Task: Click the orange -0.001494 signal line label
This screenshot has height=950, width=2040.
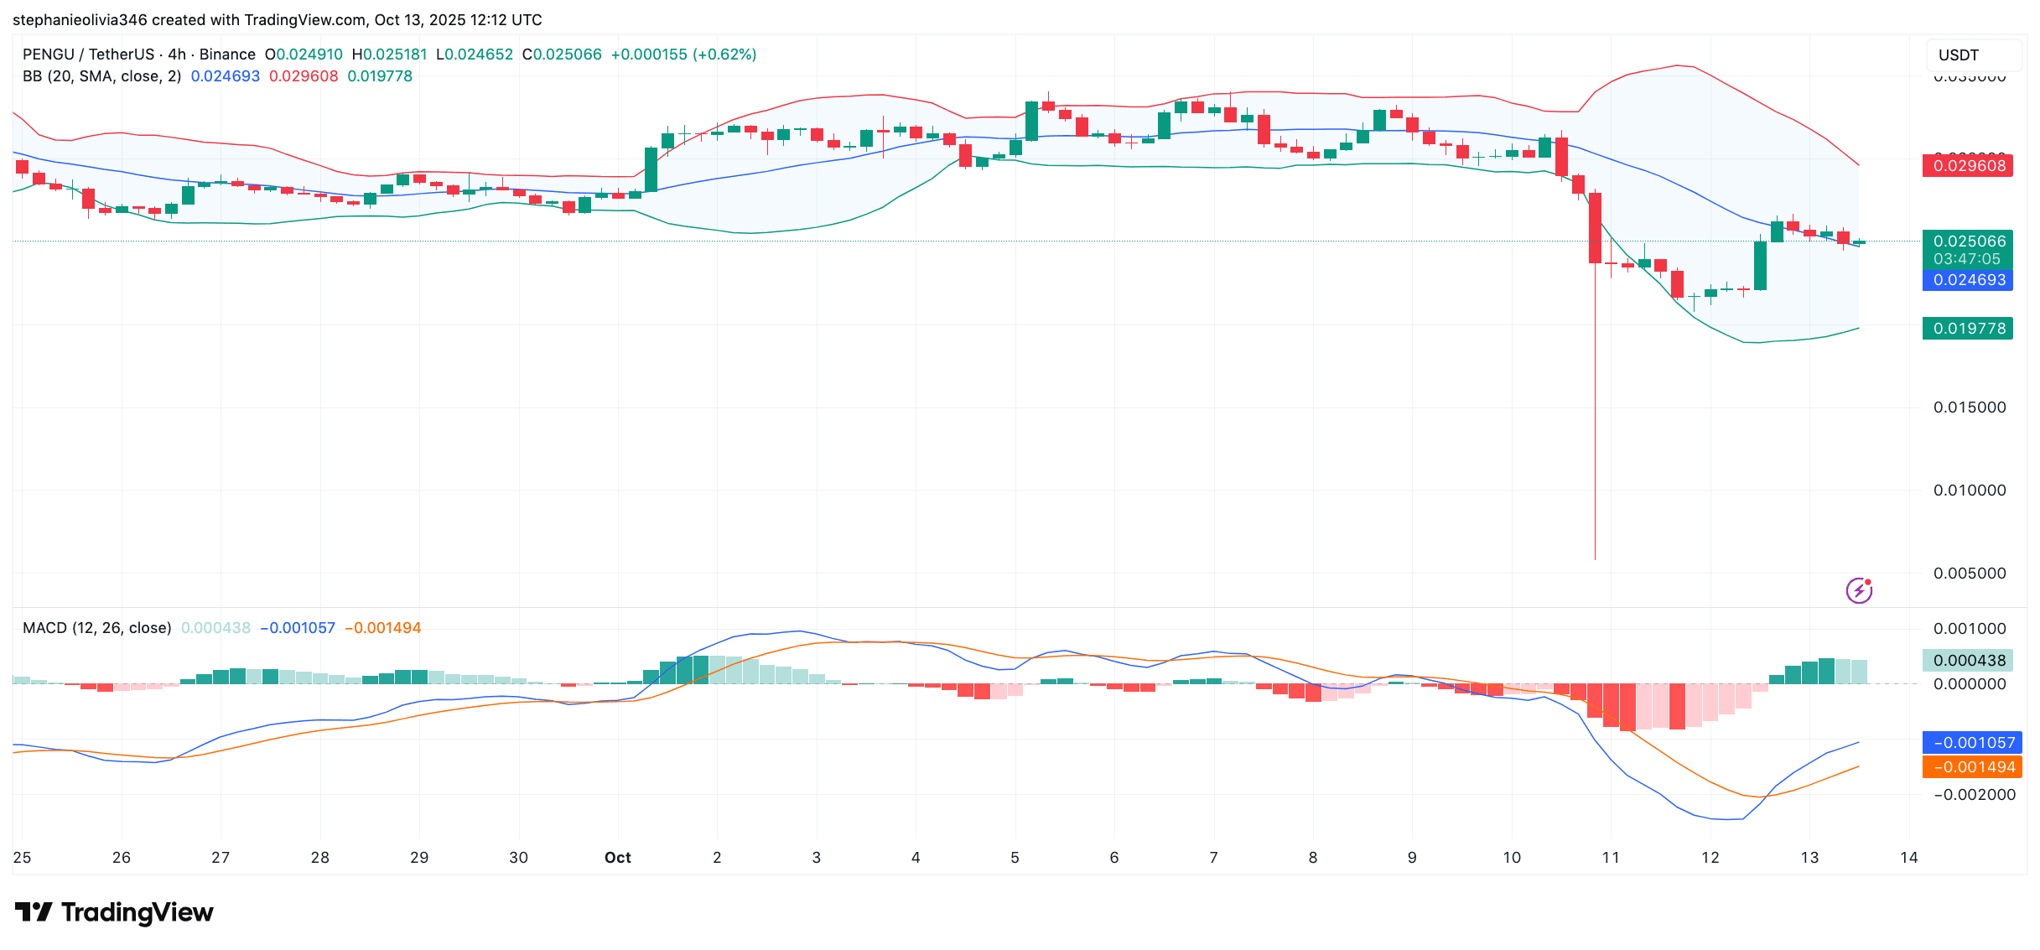Action: coord(1972,767)
